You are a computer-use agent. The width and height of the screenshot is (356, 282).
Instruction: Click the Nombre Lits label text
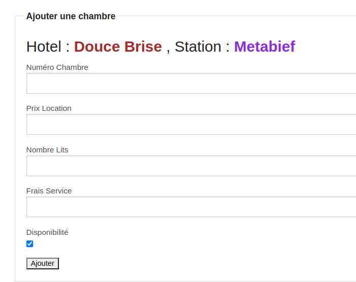(47, 150)
